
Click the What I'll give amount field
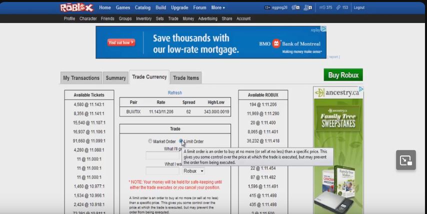pyautogui.click(x=162, y=155)
